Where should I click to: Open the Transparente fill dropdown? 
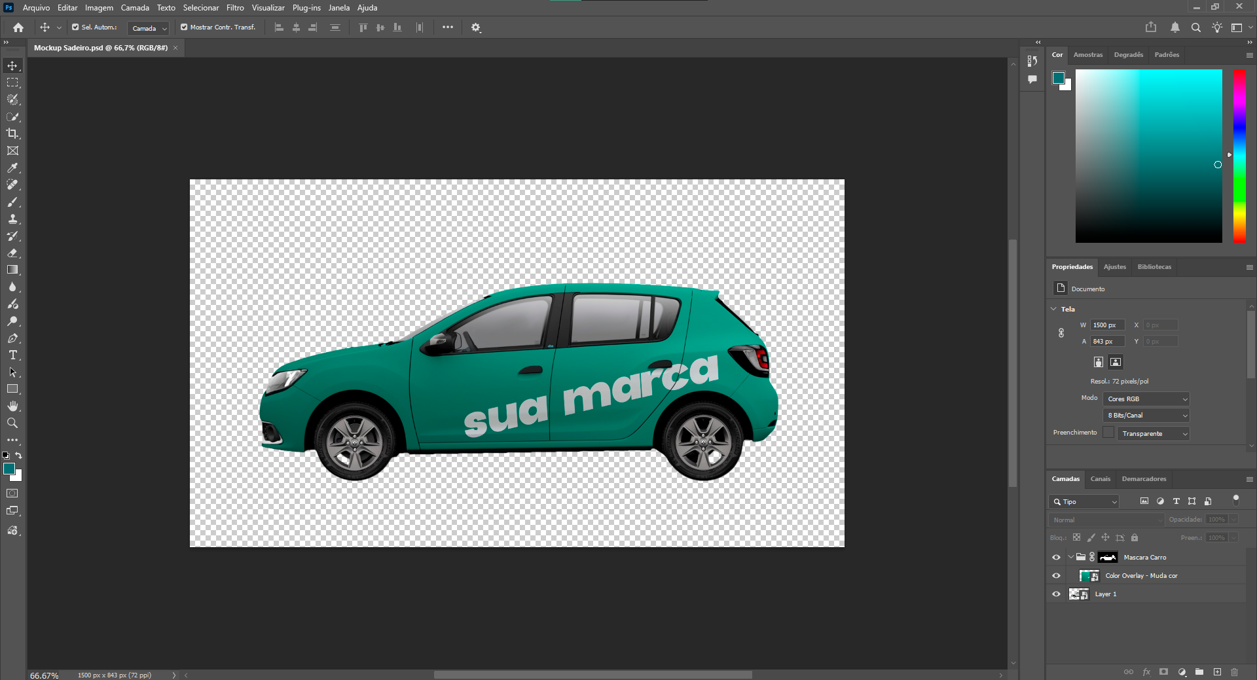1153,433
